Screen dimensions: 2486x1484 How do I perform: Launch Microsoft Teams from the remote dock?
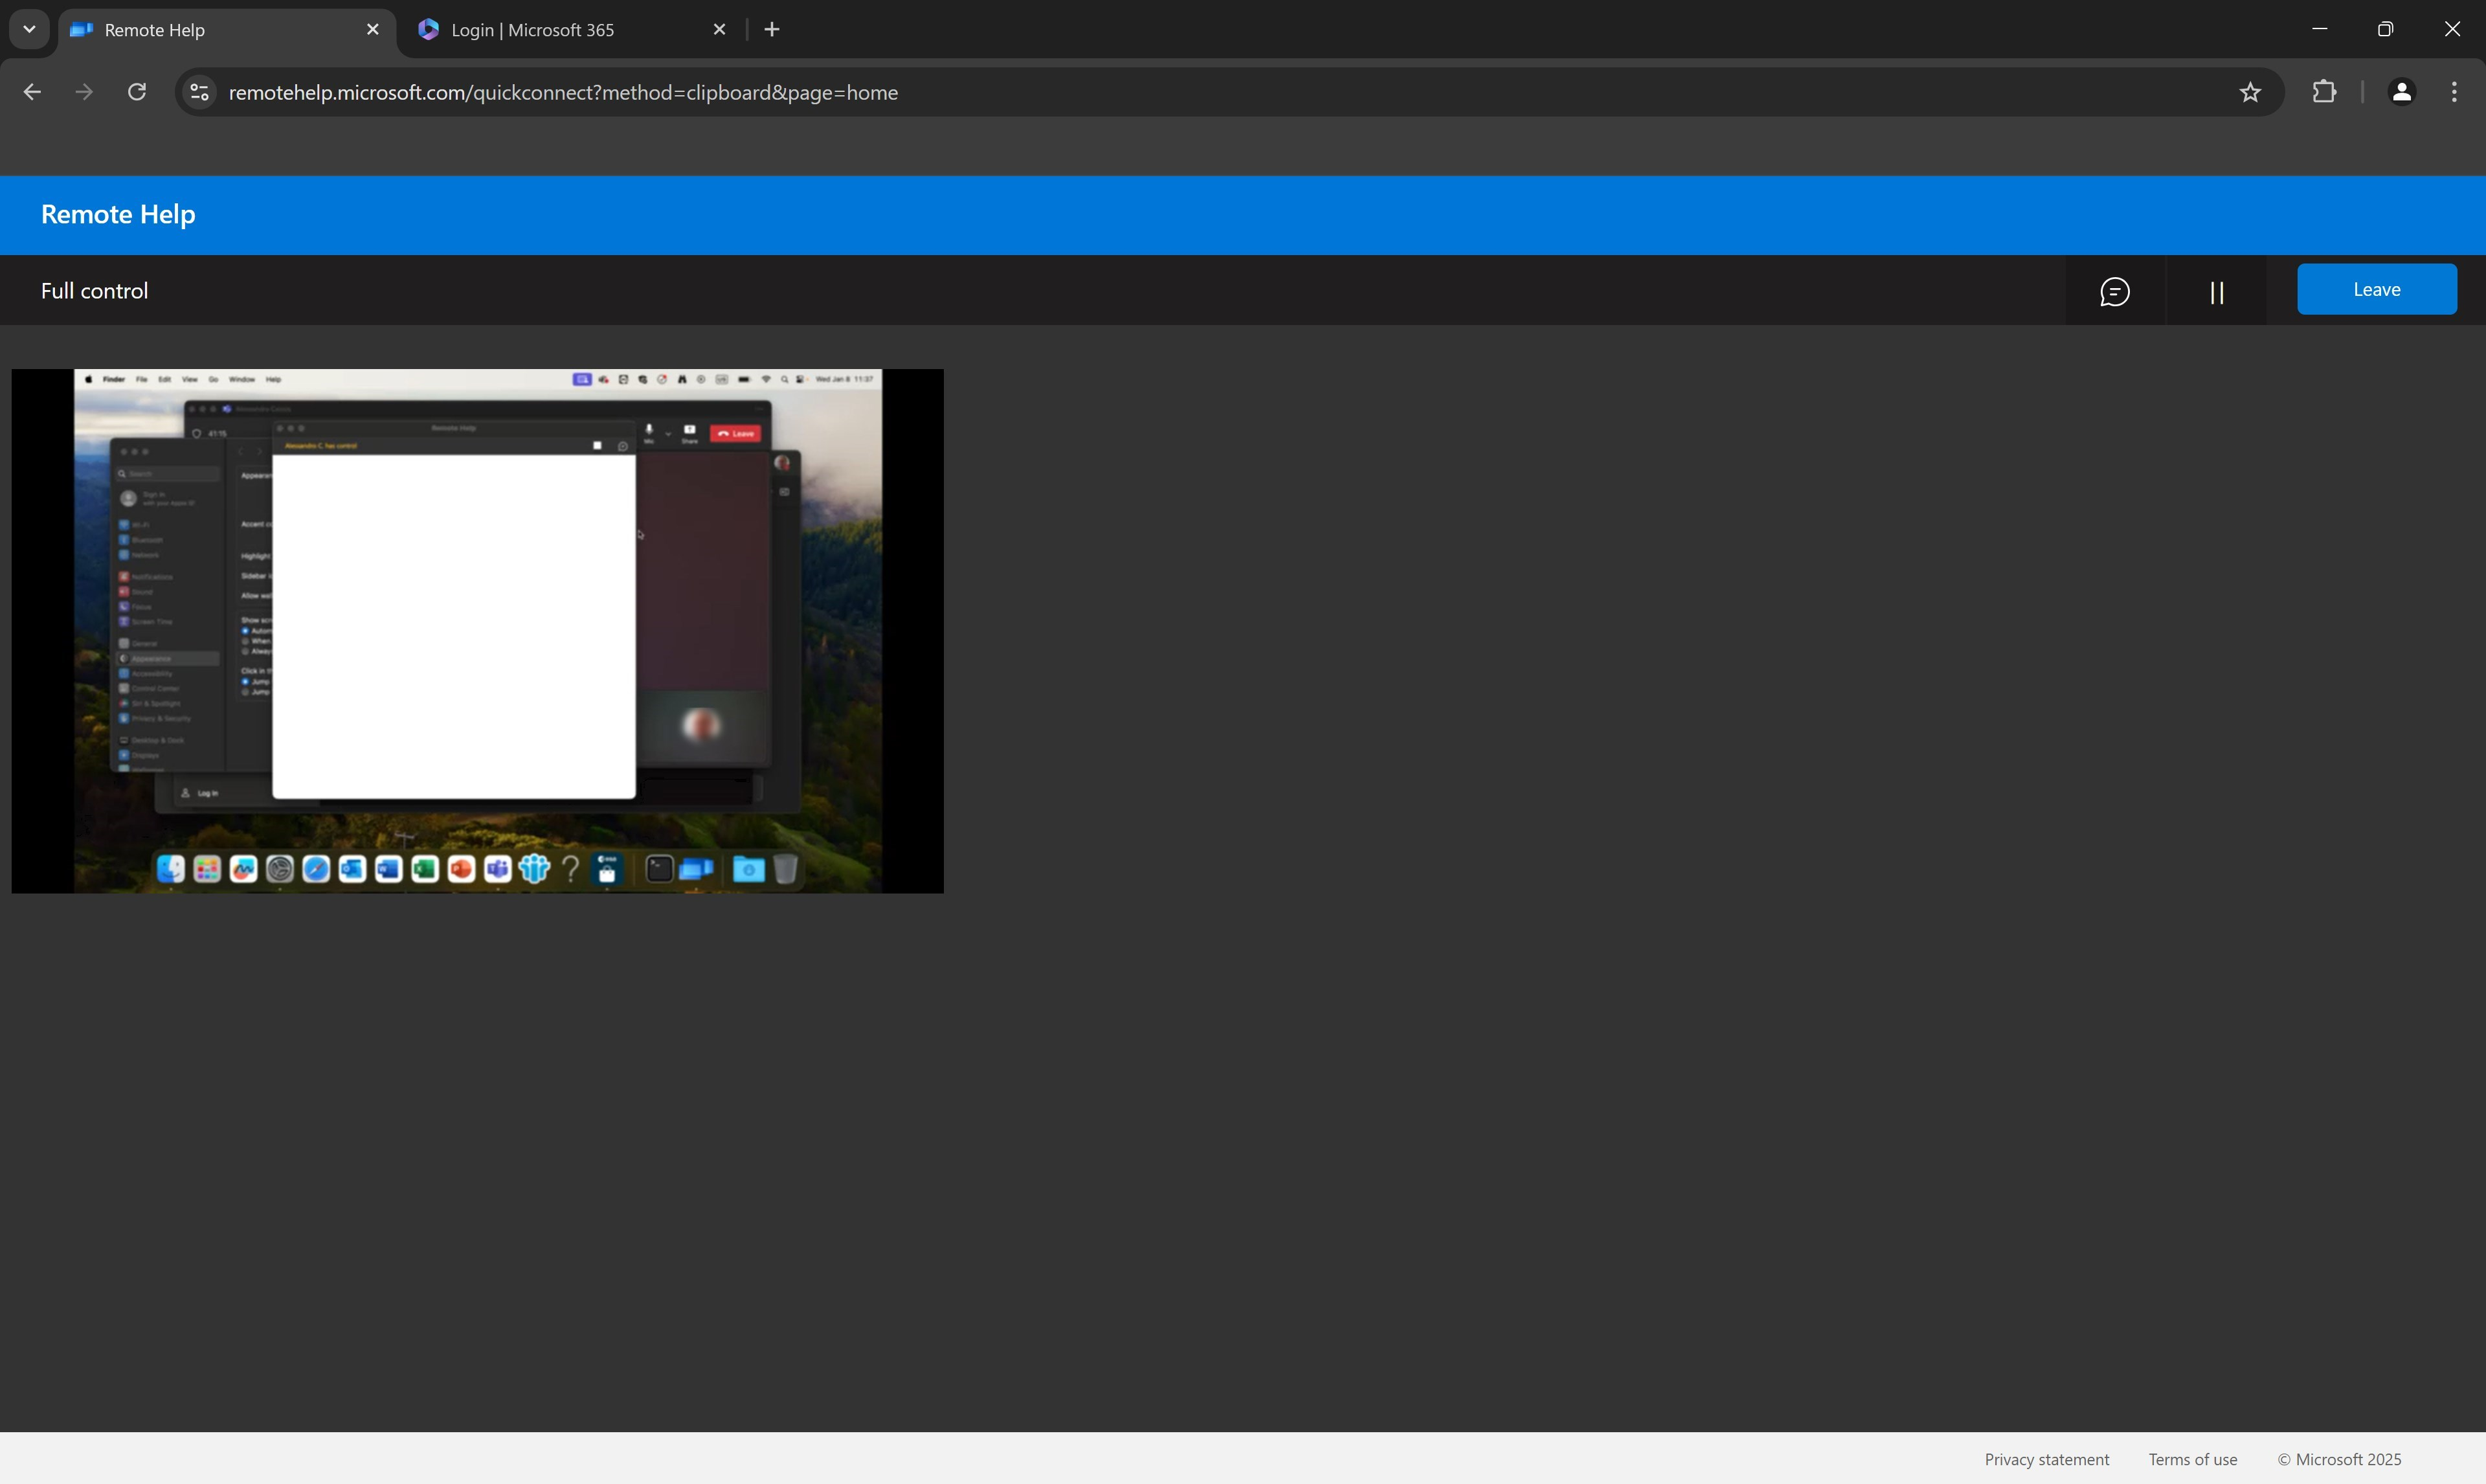[x=498, y=869]
